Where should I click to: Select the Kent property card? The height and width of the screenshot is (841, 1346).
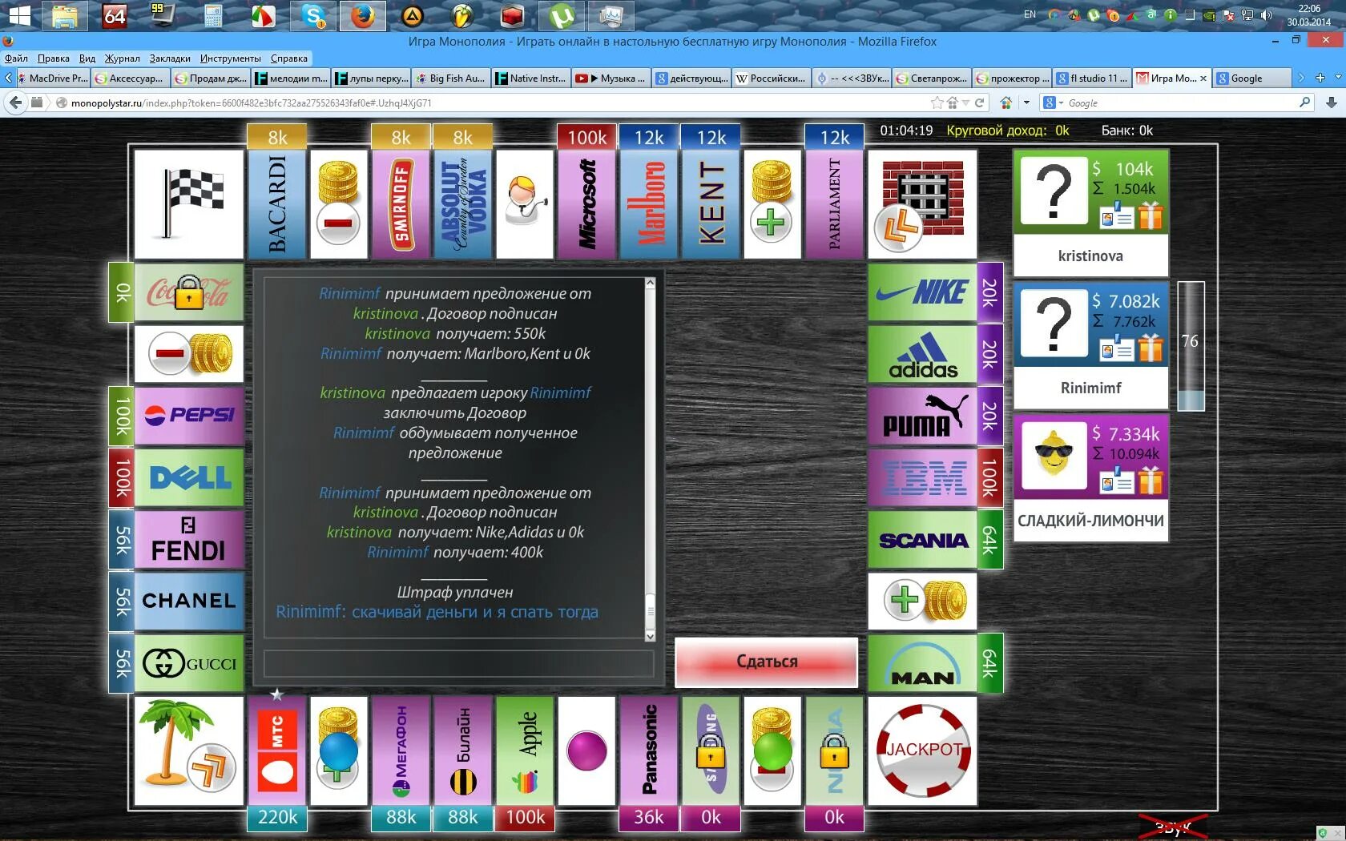pos(711,203)
